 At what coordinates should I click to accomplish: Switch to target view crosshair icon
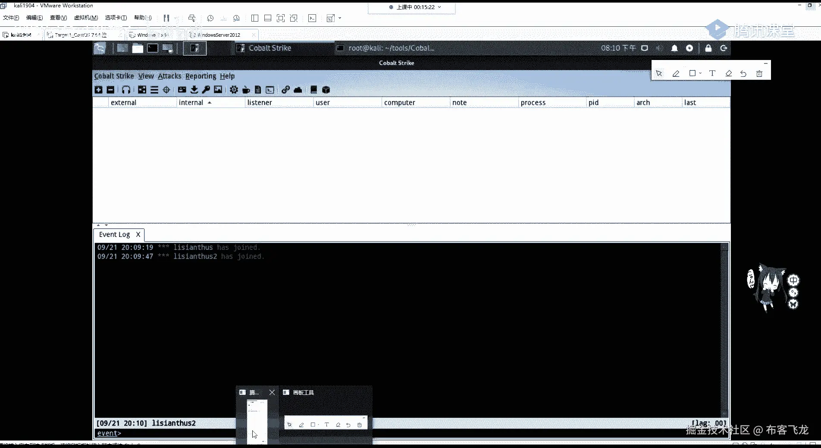(x=166, y=90)
